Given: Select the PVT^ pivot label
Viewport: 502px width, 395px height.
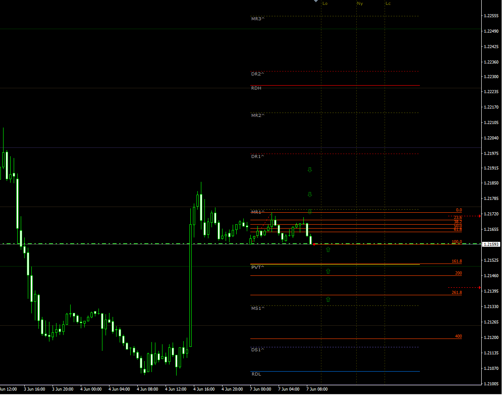Looking at the screenshot, I should [x=257, y=267].
